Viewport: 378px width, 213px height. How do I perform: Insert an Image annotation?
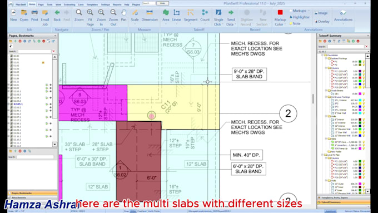coord(321,13)
